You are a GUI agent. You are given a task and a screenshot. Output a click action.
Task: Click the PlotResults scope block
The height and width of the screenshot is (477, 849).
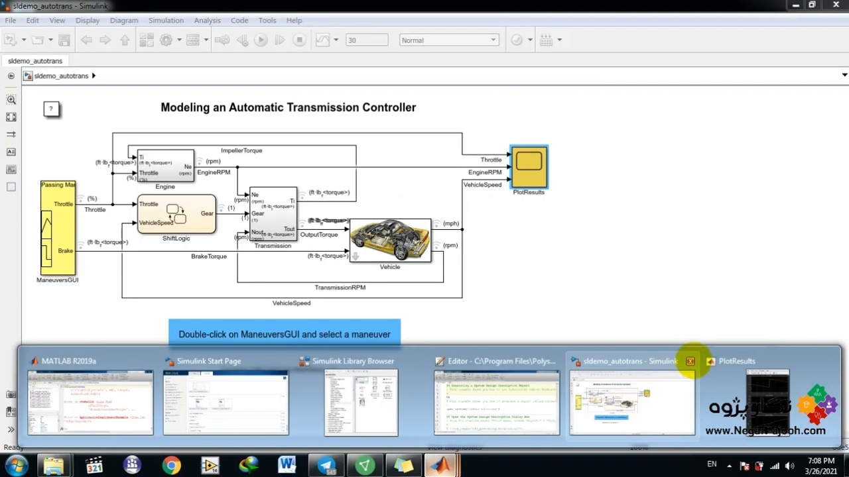point(529,166)
